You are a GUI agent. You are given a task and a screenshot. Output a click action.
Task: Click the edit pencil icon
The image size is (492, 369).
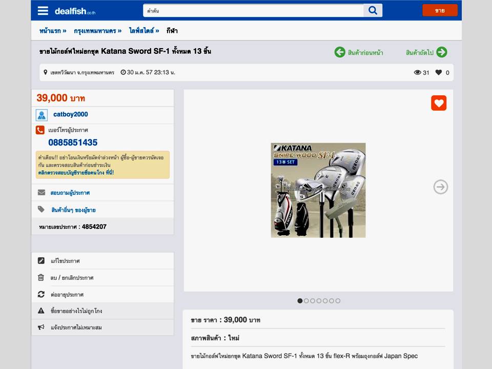point(41,261)
